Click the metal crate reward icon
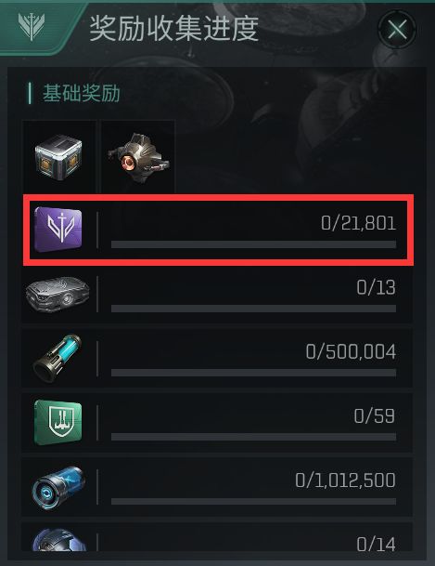 (58, 157)
